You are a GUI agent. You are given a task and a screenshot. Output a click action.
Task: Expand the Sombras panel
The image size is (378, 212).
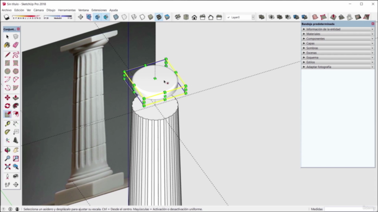(x=338, y=48)
